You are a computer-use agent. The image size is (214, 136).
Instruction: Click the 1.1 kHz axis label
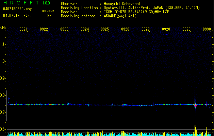pyautogui.click(x=3, y=44)
